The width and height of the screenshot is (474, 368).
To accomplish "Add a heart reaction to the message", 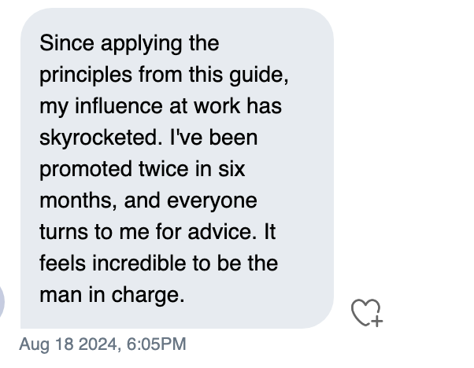I will (x=367, y=312).
